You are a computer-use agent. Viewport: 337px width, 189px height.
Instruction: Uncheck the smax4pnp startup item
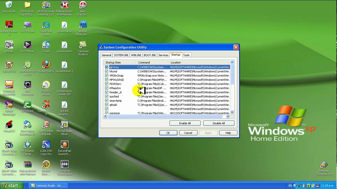coord(107,101)
